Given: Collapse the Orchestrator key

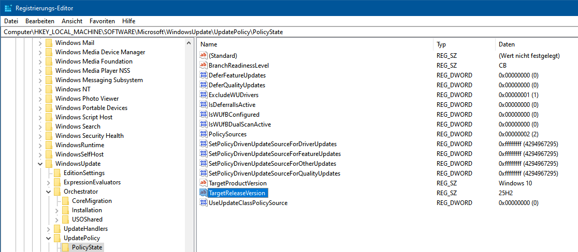Looking at the screenshot, I should pos(48,192).
